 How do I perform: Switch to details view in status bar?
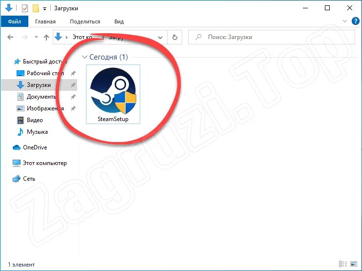pyautogui.click(x=343, y=264)
